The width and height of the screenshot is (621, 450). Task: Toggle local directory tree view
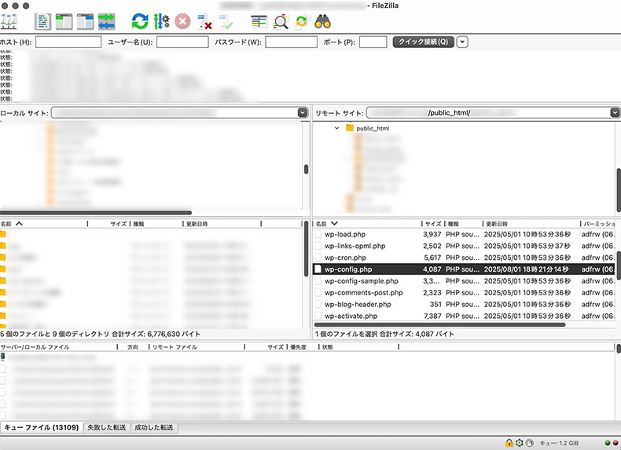64,21
